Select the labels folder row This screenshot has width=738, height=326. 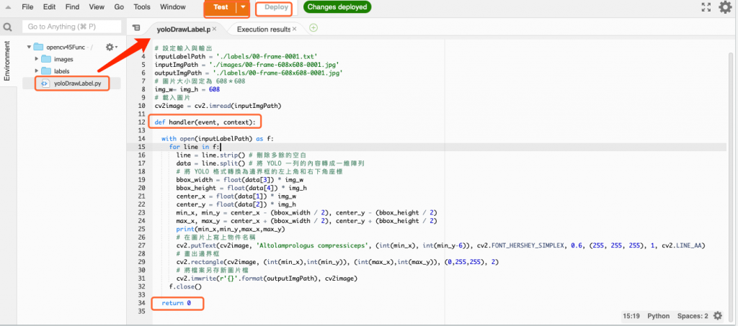(62, 71)
